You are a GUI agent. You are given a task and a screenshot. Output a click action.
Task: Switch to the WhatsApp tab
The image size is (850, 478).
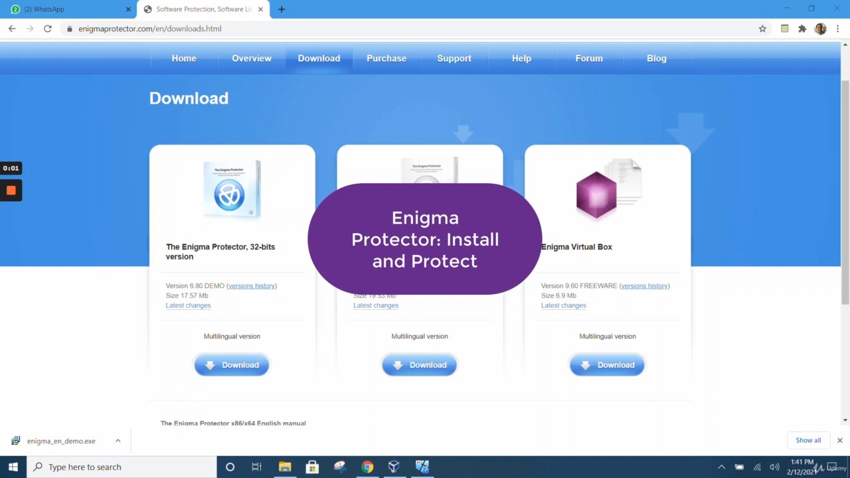69,9
